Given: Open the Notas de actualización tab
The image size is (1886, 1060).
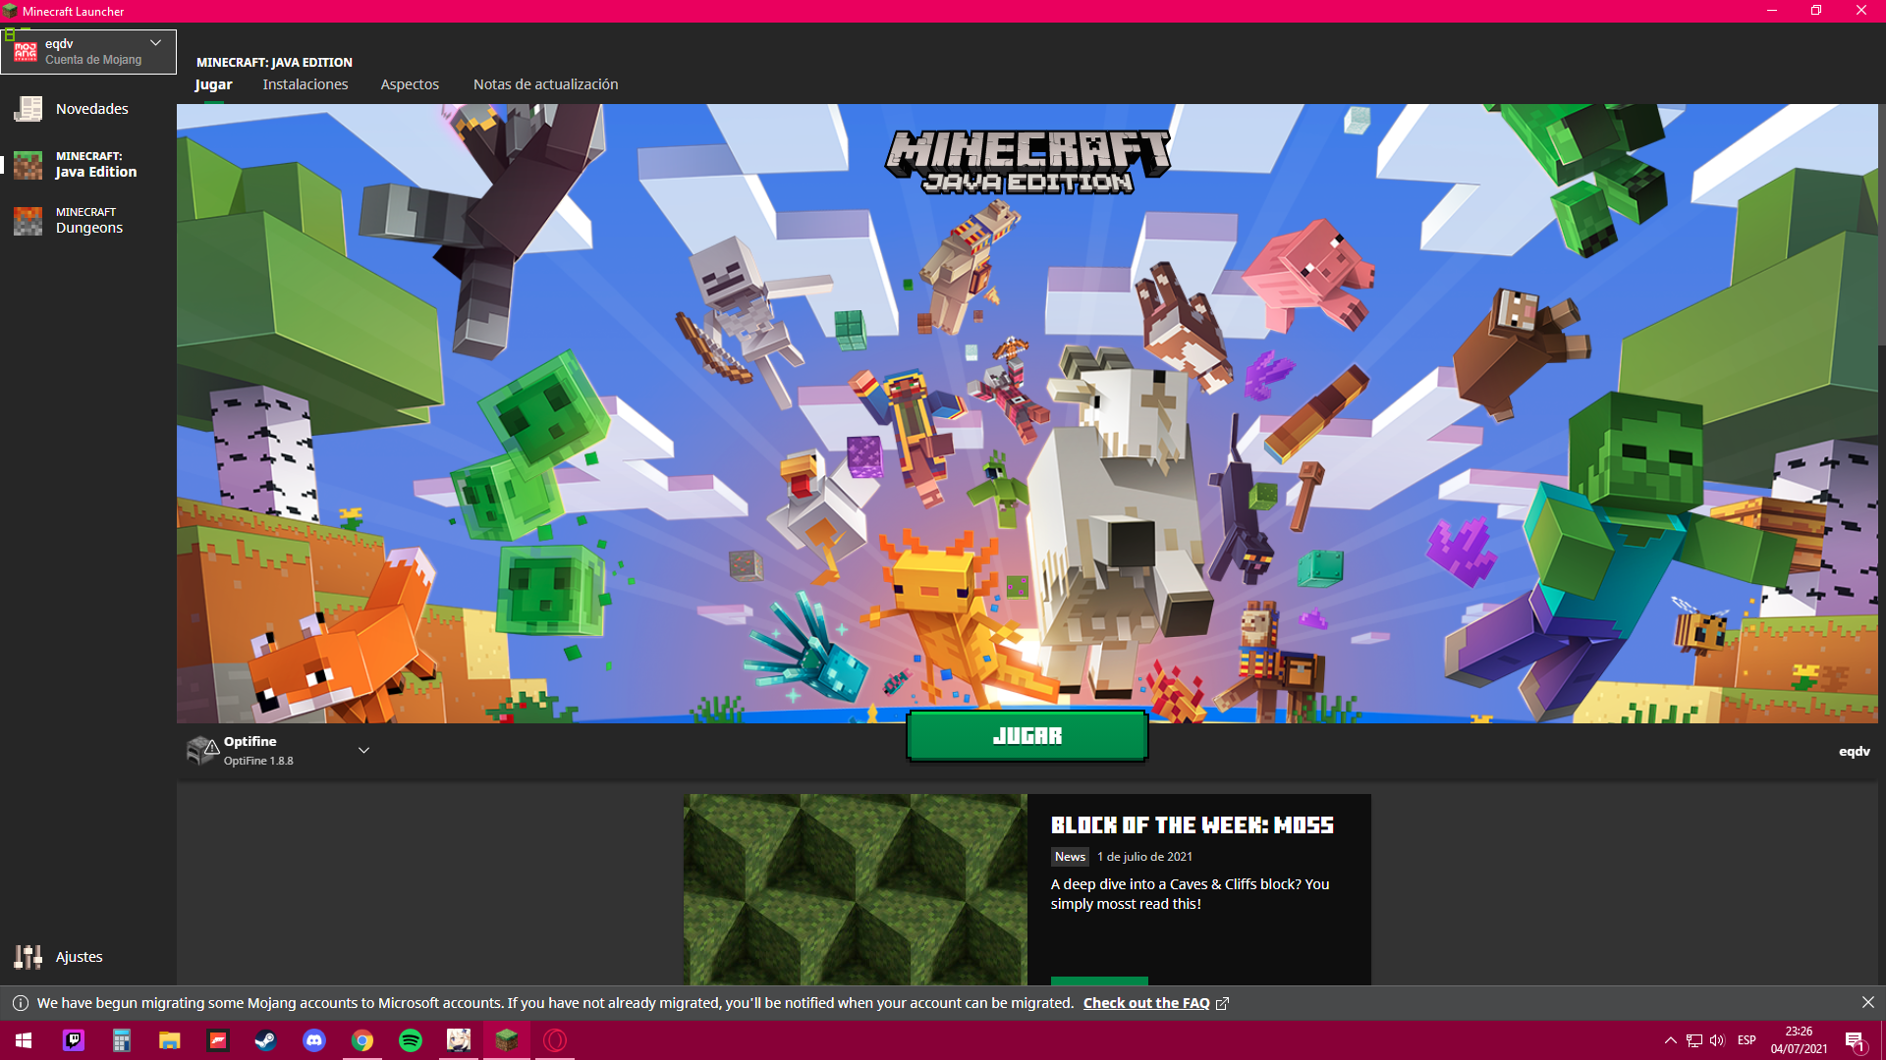Looking at the screenshot, I should pyautogui.click(x=545, y=84).
